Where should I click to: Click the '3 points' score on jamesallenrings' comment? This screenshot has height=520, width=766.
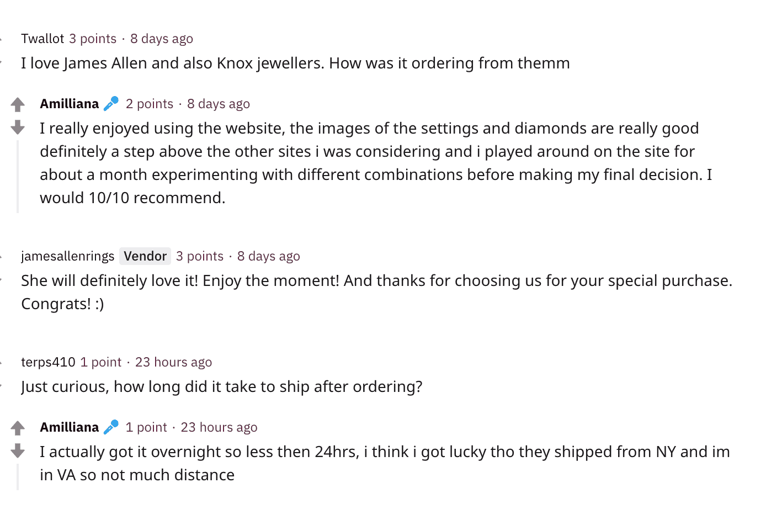click(200, 256)
